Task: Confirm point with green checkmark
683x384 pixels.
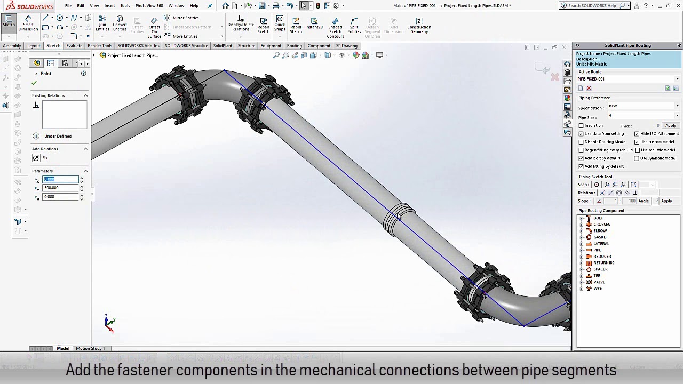Action: click(x=34, y=83)
